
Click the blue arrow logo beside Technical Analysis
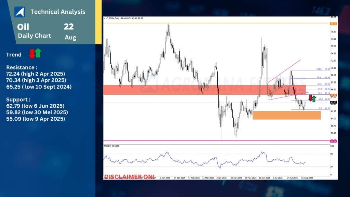coord(19,12)
